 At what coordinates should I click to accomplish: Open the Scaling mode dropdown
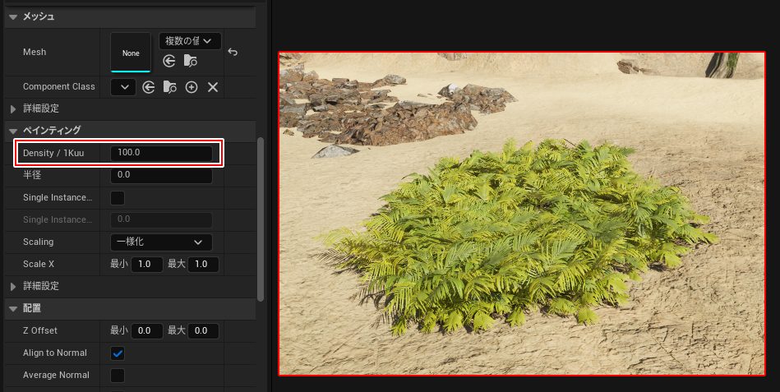tap(161, 242)
